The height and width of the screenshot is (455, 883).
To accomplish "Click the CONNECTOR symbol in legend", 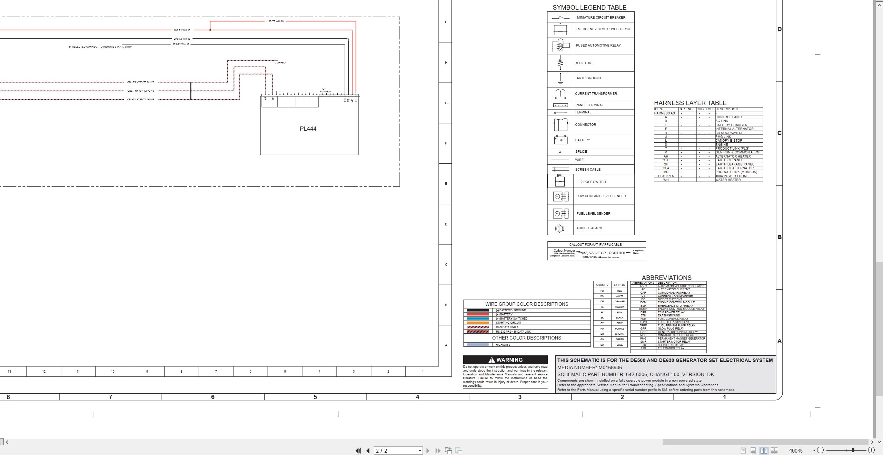I will pyautogui.click(x=560, y=124).
